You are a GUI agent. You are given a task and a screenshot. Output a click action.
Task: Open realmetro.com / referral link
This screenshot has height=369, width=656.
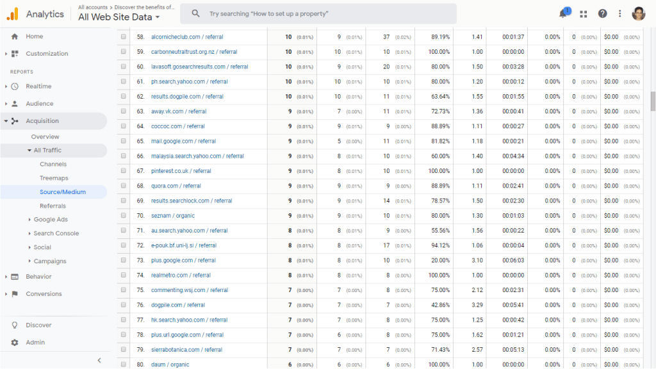(181, 275)
